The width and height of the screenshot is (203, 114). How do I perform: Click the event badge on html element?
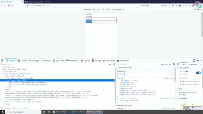pyautogui.click(x=18, y=69)
